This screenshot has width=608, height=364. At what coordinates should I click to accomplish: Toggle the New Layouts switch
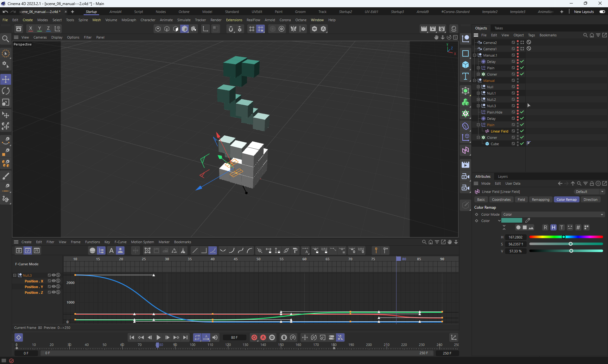pos(602,12)
